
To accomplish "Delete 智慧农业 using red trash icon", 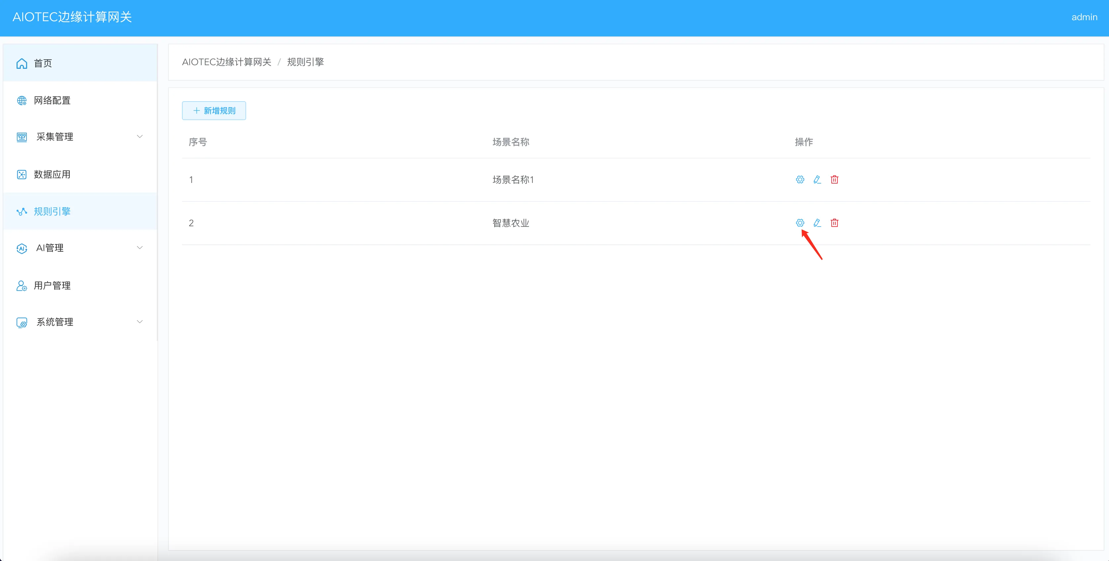I will tap(834, 223).
